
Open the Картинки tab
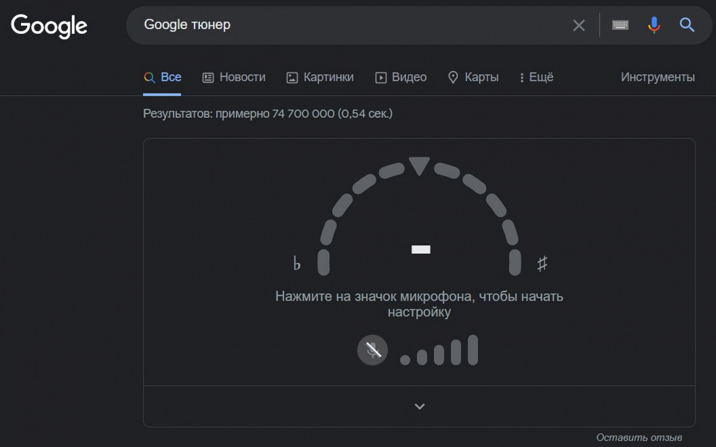(320, 77)
